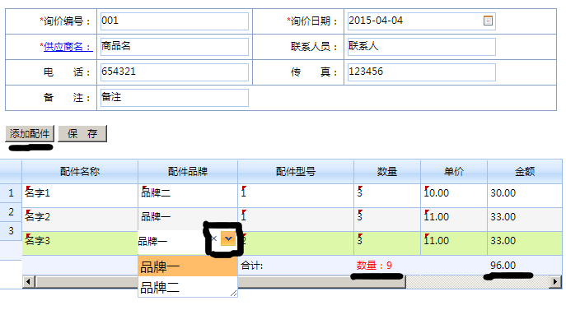Click the 金额 column header
The width and height of the screenshot is (566, 310).
point(525,172)
